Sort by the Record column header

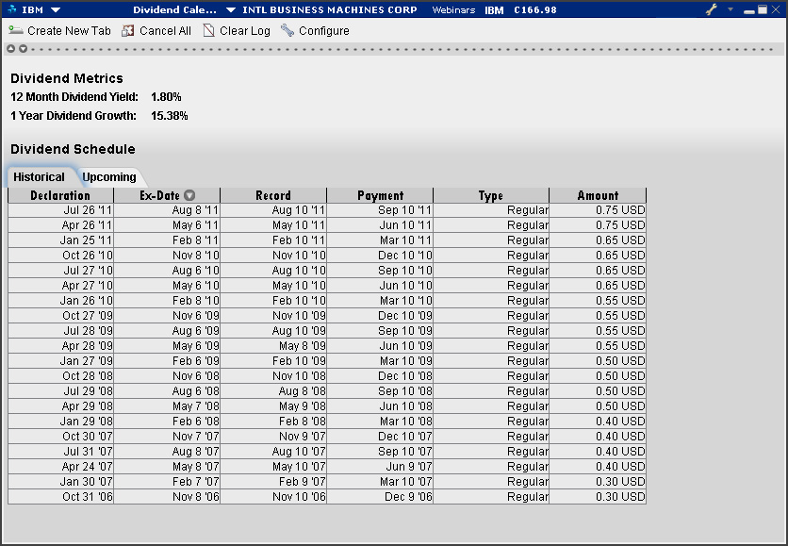pos(273,195)
